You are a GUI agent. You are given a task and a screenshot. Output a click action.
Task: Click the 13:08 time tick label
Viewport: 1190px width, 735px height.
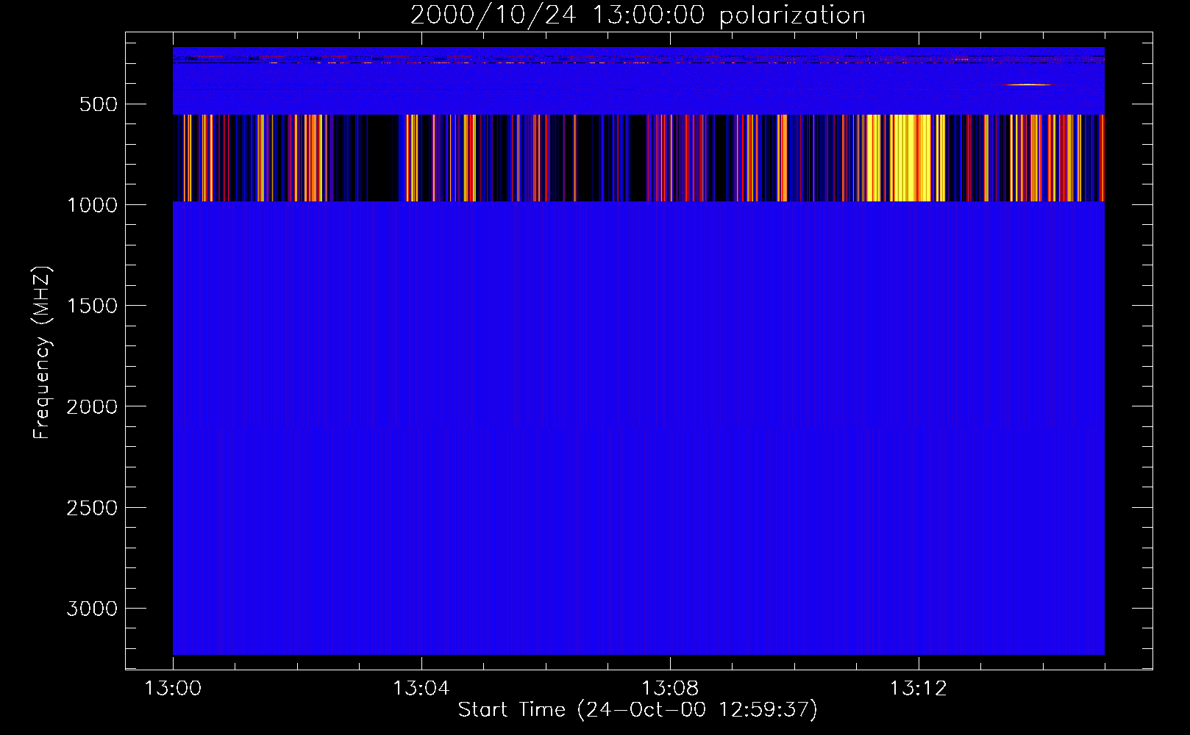pos(670,689)
